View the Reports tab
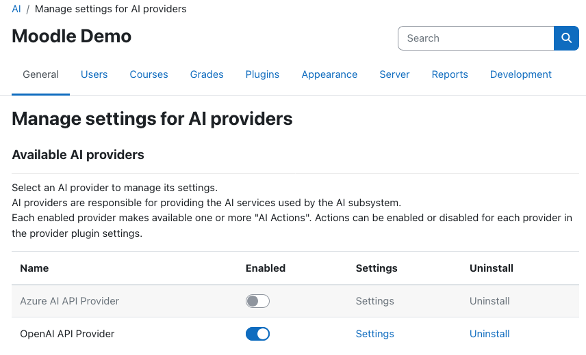Viewport: 586px width, 355px height. tap(450, 74)
